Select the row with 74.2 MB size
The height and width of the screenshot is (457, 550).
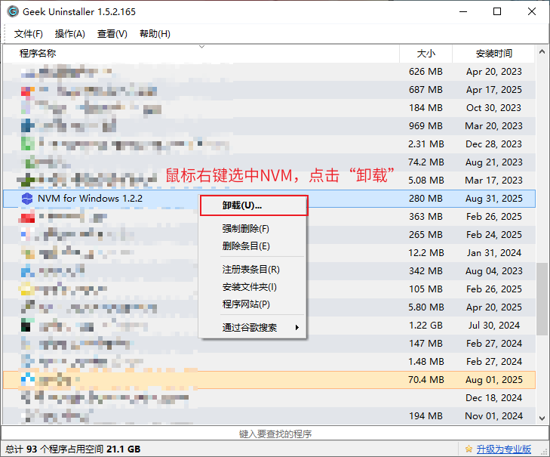click(269, 162)
